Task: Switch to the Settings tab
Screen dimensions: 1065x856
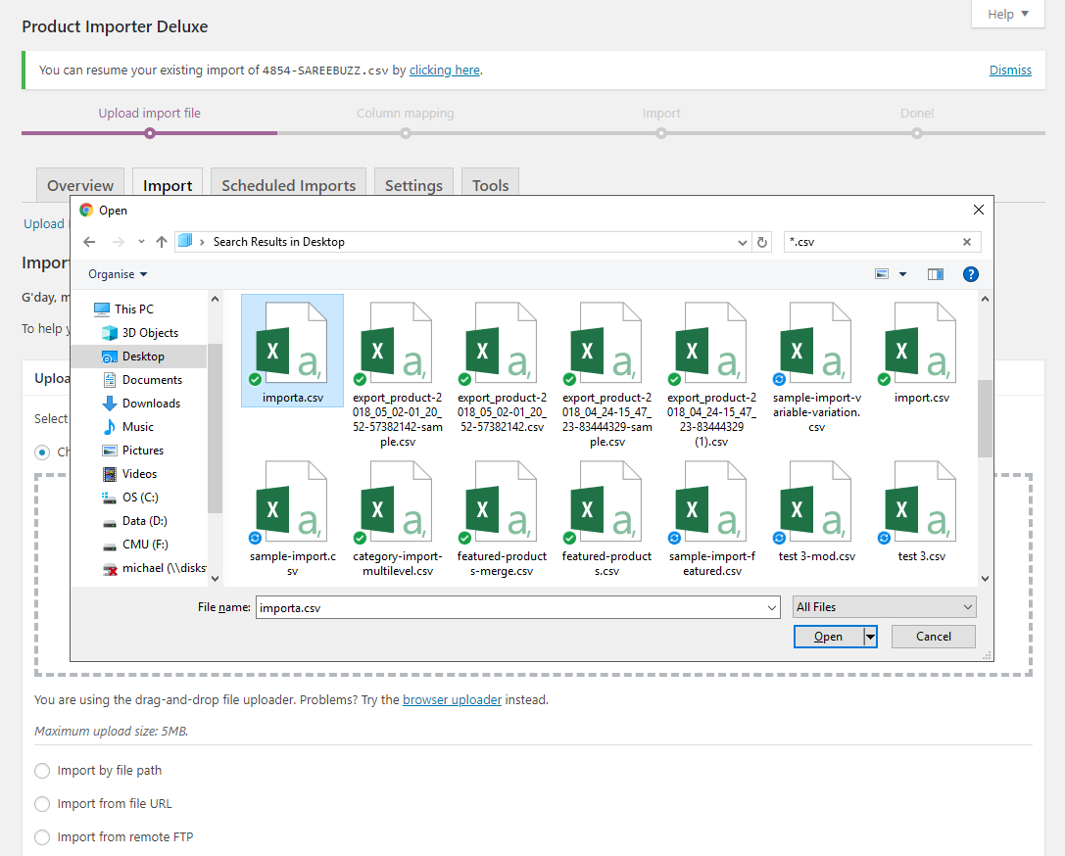Action: click(413, 185)
